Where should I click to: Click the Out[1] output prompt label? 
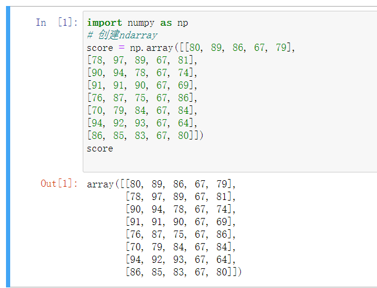(59, 184)
